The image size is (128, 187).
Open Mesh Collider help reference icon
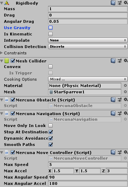[113, 61]
